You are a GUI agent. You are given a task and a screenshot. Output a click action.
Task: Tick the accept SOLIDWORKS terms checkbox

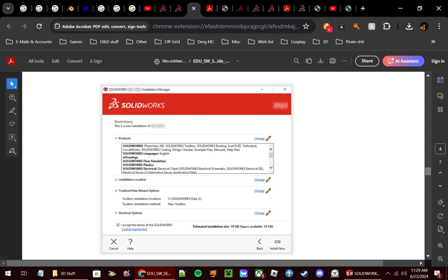coord(118,225)
